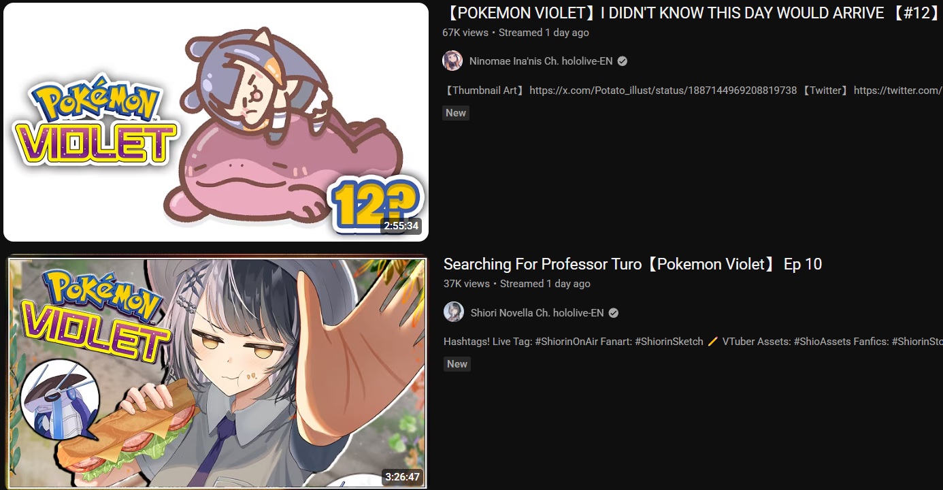Open the Potato_illust x.com thumbnail art link
Viewport: 943px width, 490px height.
(x=663, y=91)
